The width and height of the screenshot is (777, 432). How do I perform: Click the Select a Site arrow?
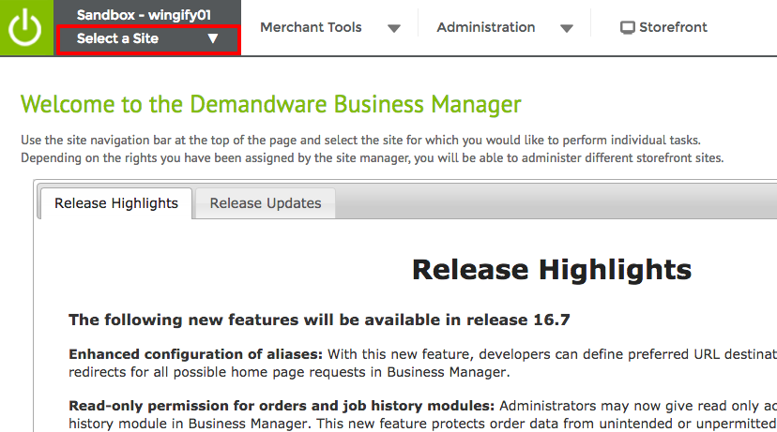pyautogui.click(x=213, y=38)
